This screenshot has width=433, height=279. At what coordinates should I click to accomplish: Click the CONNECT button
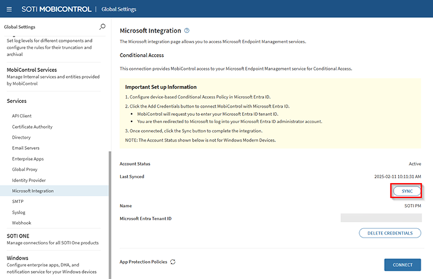pyautogui.click(x=402, y=265)
